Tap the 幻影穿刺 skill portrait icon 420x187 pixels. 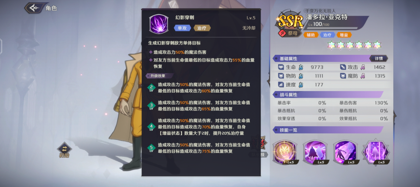tap(159, 24)
